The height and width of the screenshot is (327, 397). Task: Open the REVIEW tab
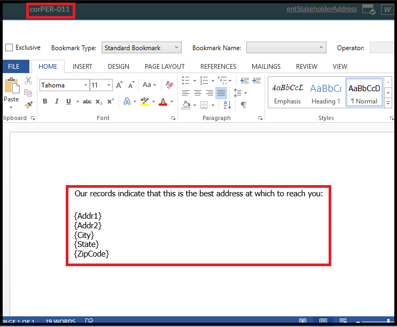(307, 67)
